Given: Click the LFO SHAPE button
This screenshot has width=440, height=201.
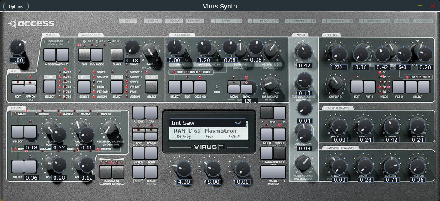Looking at the screenshot, I should (x=117, y=54).
